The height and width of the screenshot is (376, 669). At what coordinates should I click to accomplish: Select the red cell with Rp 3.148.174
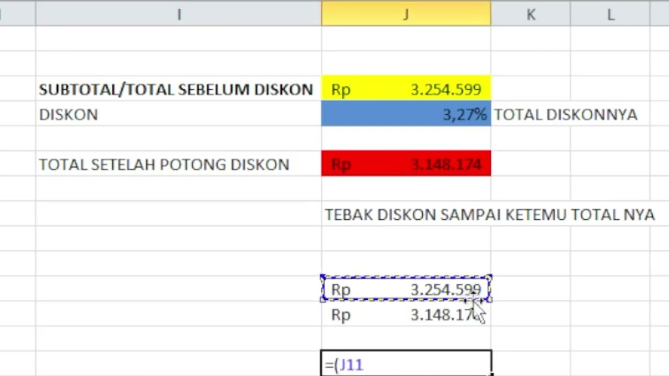406,164
